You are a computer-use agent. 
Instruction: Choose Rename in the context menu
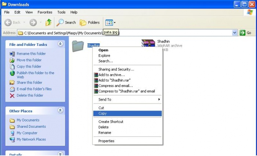tap(127, 133)
